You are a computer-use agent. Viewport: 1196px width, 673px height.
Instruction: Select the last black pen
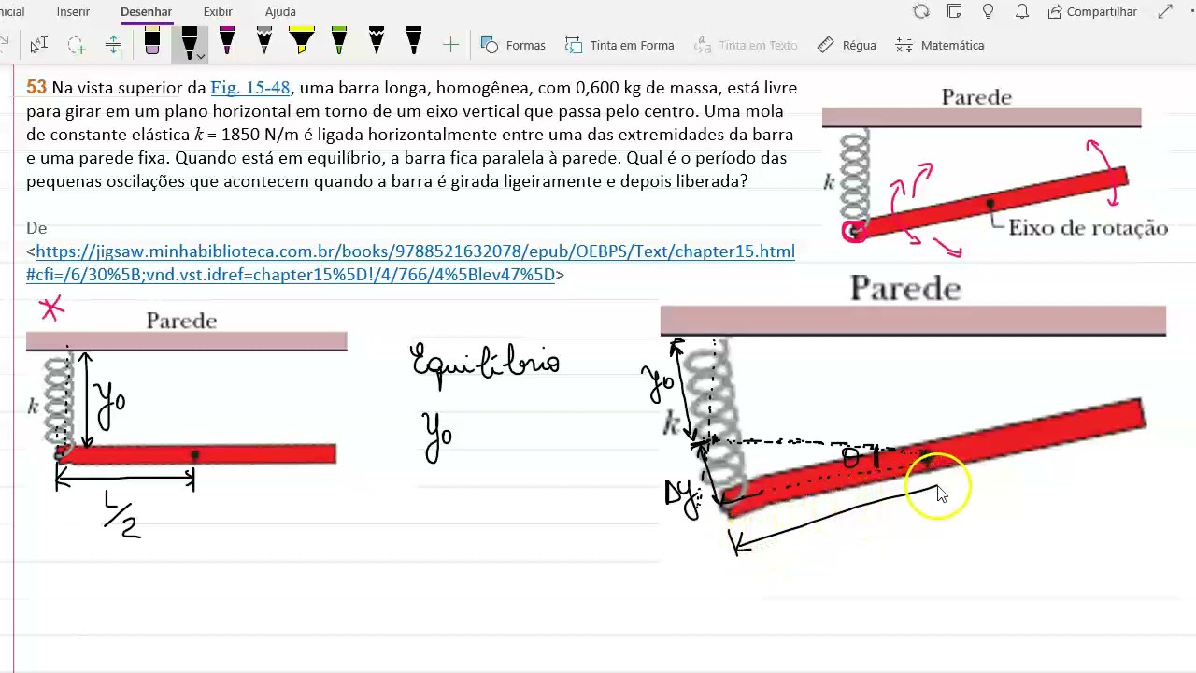[x=414, y=42]
